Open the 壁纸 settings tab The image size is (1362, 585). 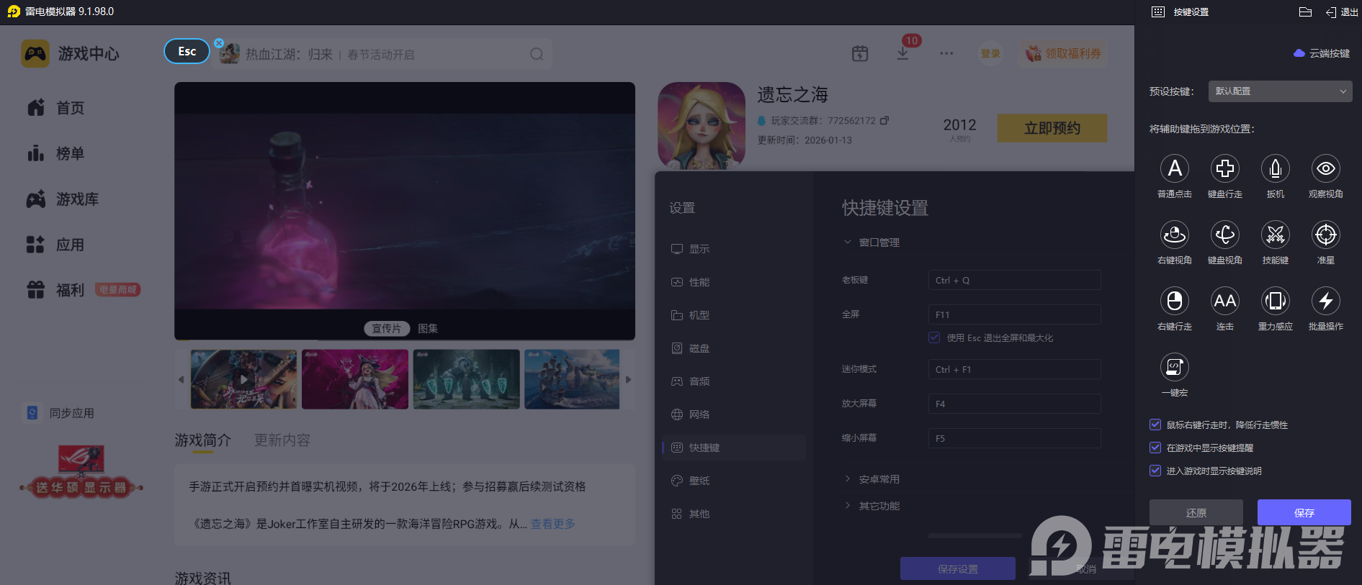[x=699, y=481]
